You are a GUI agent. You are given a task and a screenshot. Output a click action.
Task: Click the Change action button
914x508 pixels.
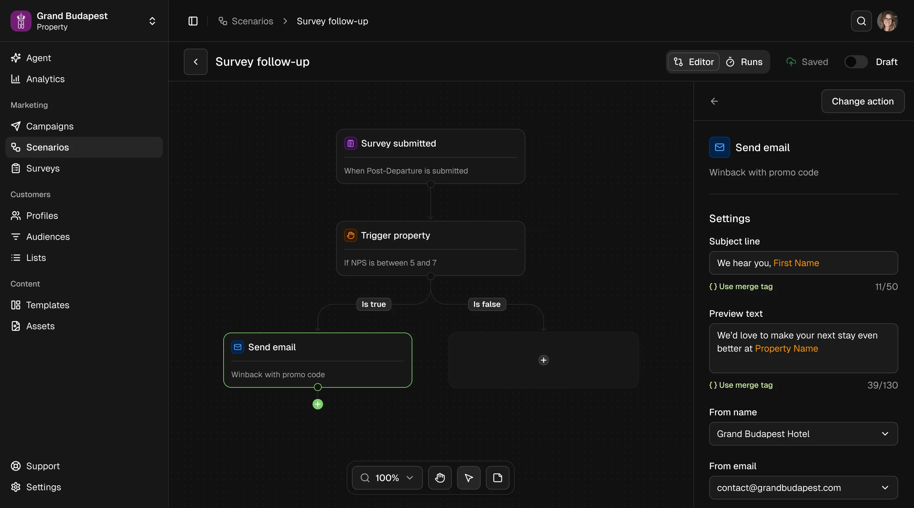pos(862,101)
